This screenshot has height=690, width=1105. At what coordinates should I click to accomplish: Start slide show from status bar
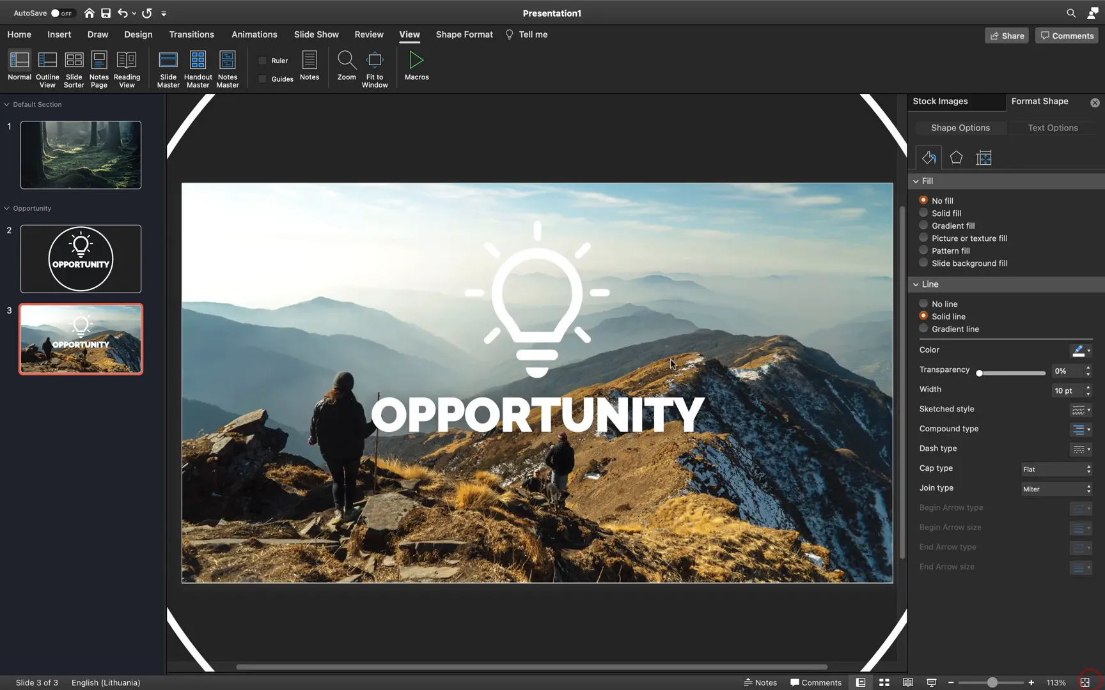pyautogui.click(x=931, y=682)
